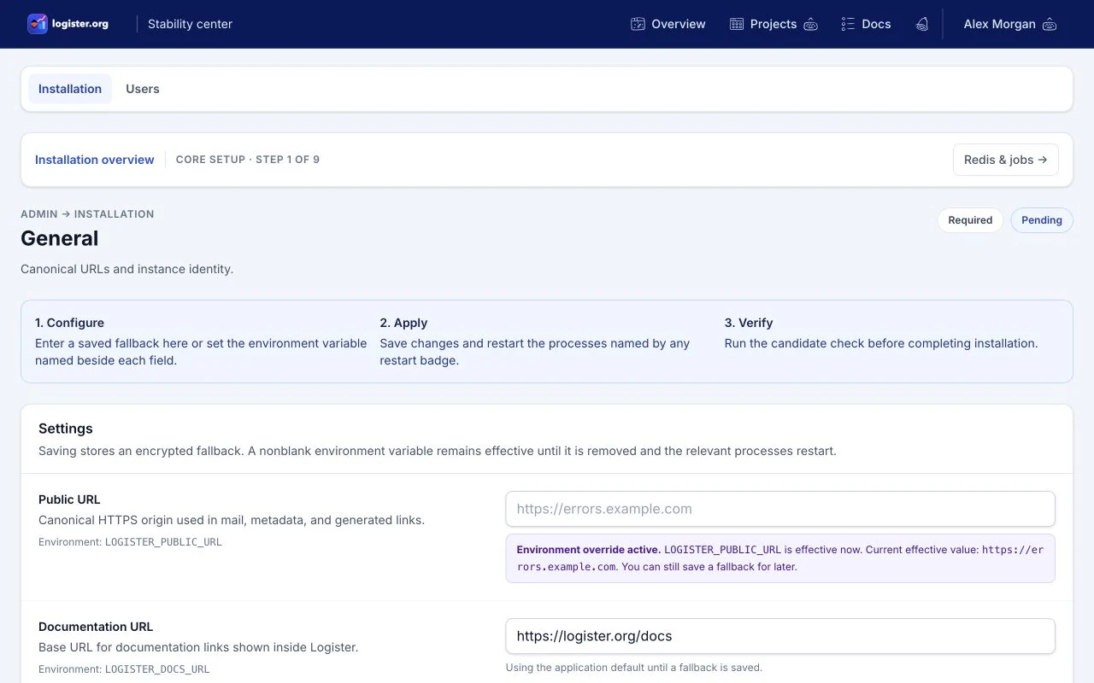This screenshot has height=683, width=1094.
Task: Click the bell-shaped icon beside Docs
Action: 921,24
